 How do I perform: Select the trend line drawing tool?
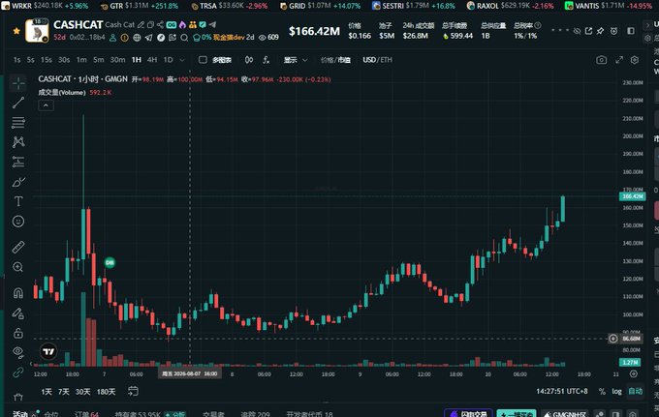pos(18,103)
